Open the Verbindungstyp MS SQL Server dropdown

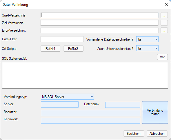point(67,97)
